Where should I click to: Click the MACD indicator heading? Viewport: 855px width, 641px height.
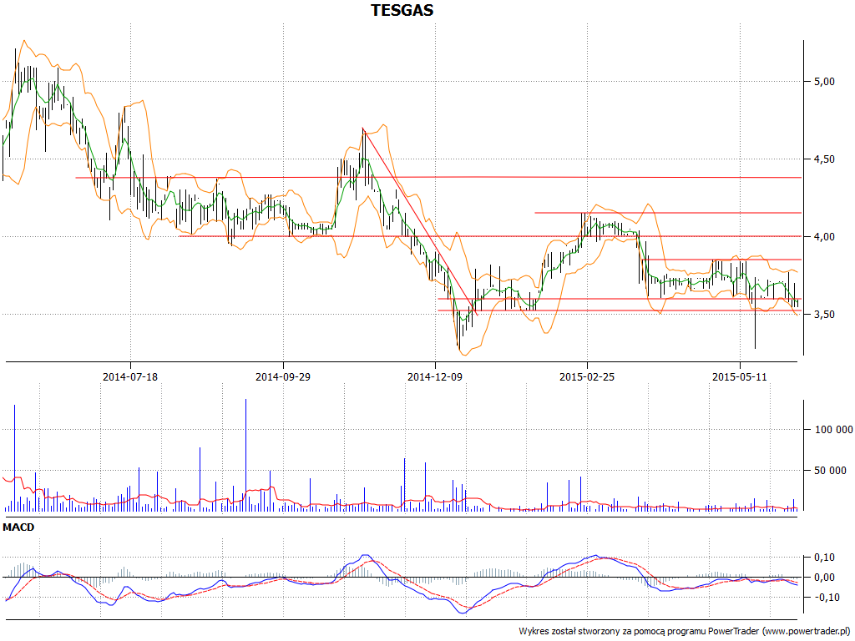point(18,527)
